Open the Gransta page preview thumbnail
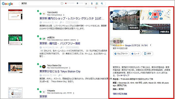Viewport: 175px width, 99px height. (x=15, y=15)
